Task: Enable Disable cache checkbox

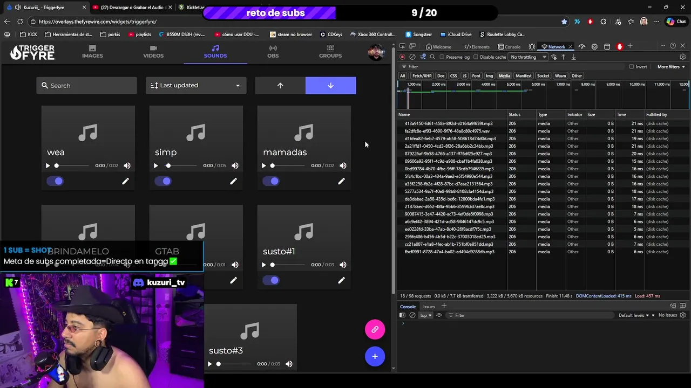Action: (x=476, y=57)
